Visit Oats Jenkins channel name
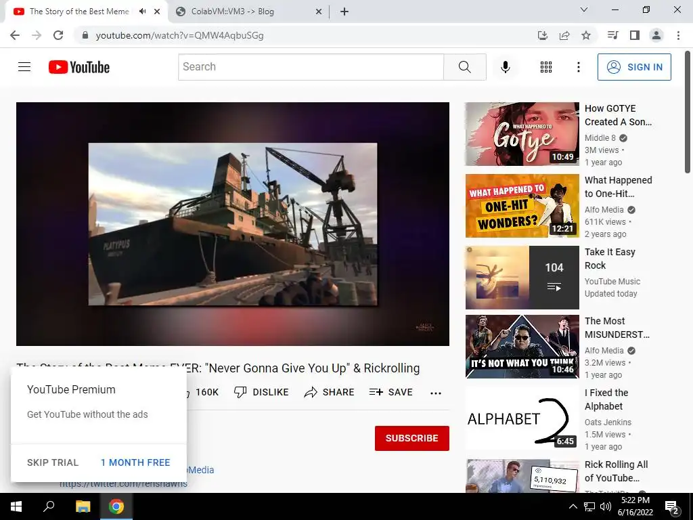 608,422
